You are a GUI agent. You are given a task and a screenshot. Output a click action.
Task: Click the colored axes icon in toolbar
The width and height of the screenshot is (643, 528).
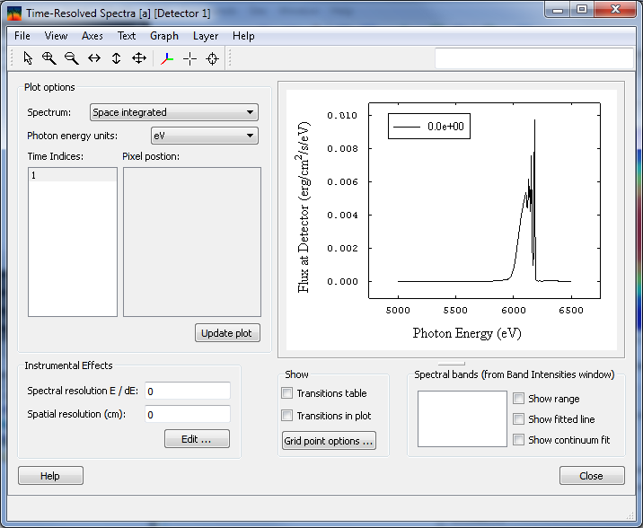tap(167, 58)
